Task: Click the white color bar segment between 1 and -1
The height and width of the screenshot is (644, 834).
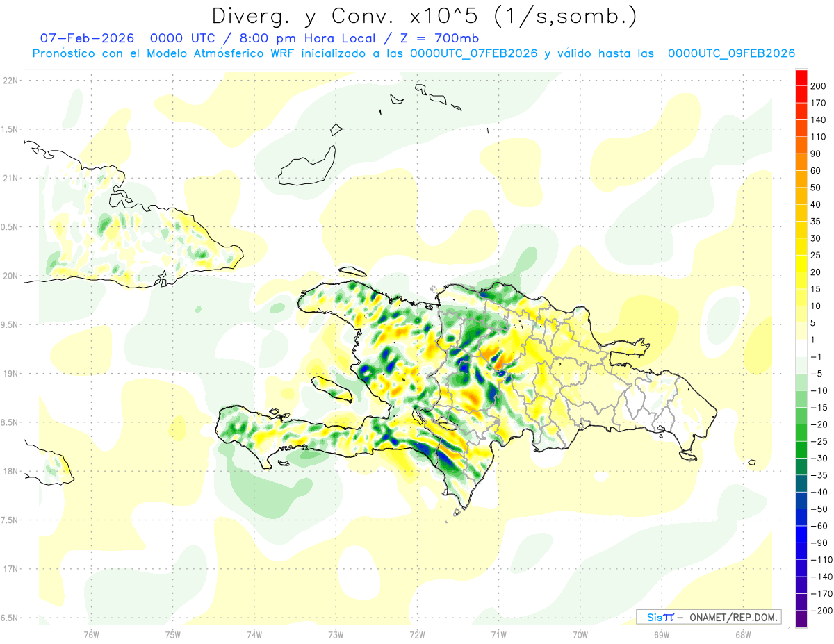Action: pos(802,348)
